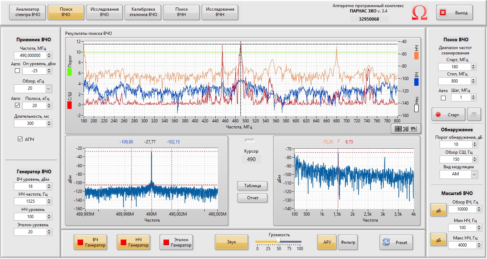Screen dimensions: 487x259
Task: Click the дБ button next to Макс НЧ
Action: (439, 240)
